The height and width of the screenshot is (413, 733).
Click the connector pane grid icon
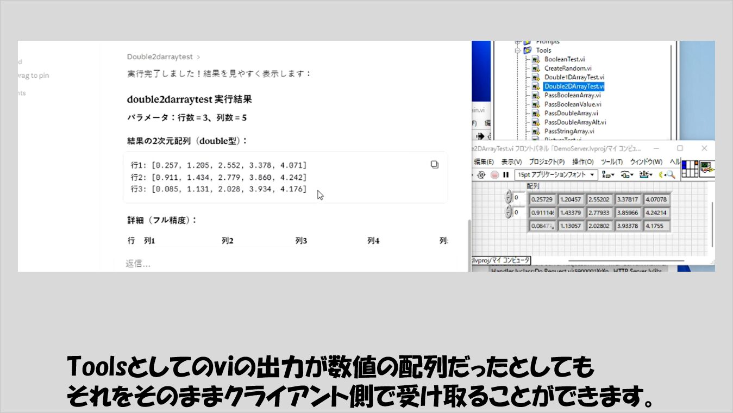pyautogui.click(x=690, y=169)
